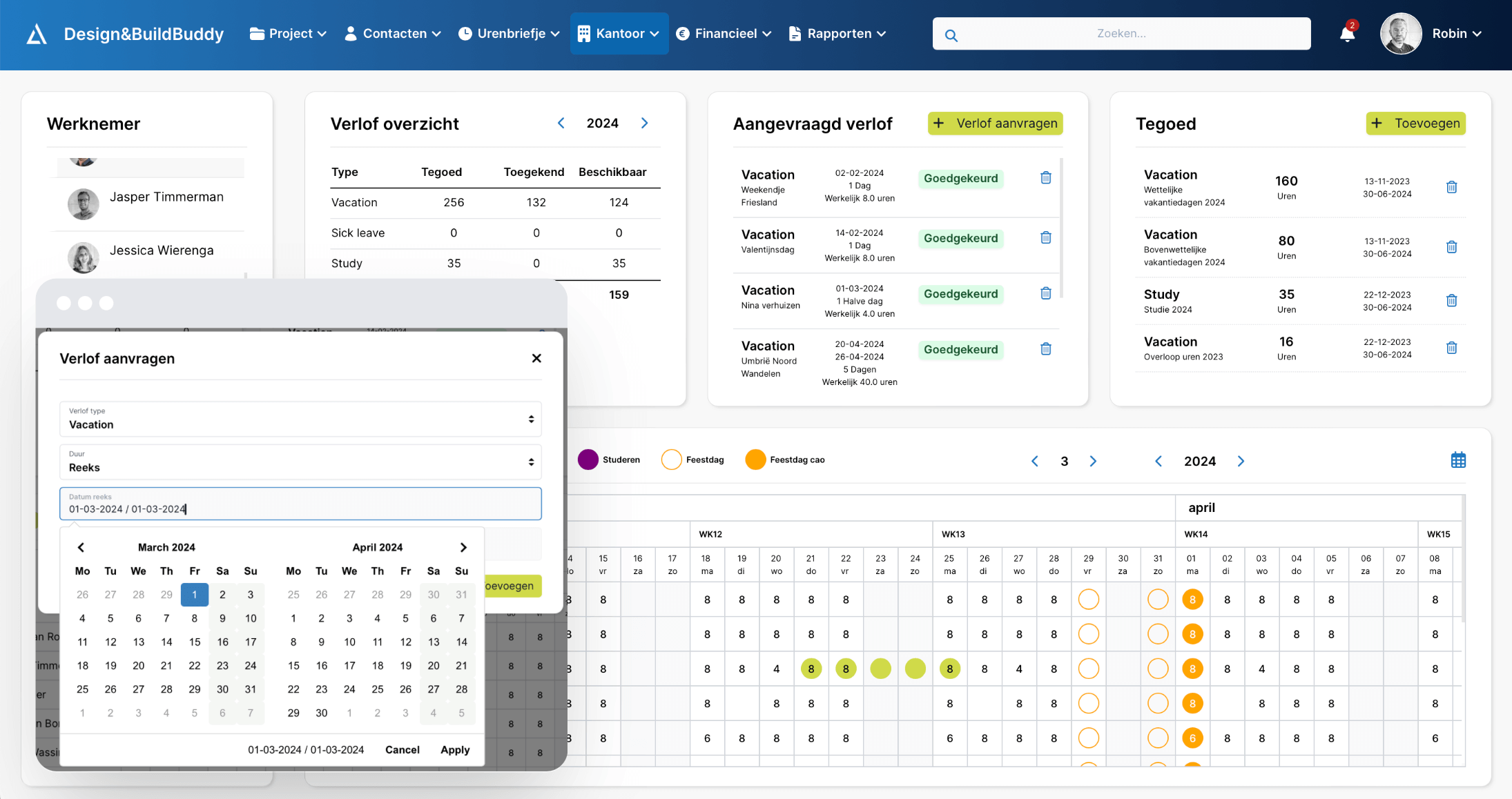
Task: Click the notification bell icon
Action: pos(1346,33)
